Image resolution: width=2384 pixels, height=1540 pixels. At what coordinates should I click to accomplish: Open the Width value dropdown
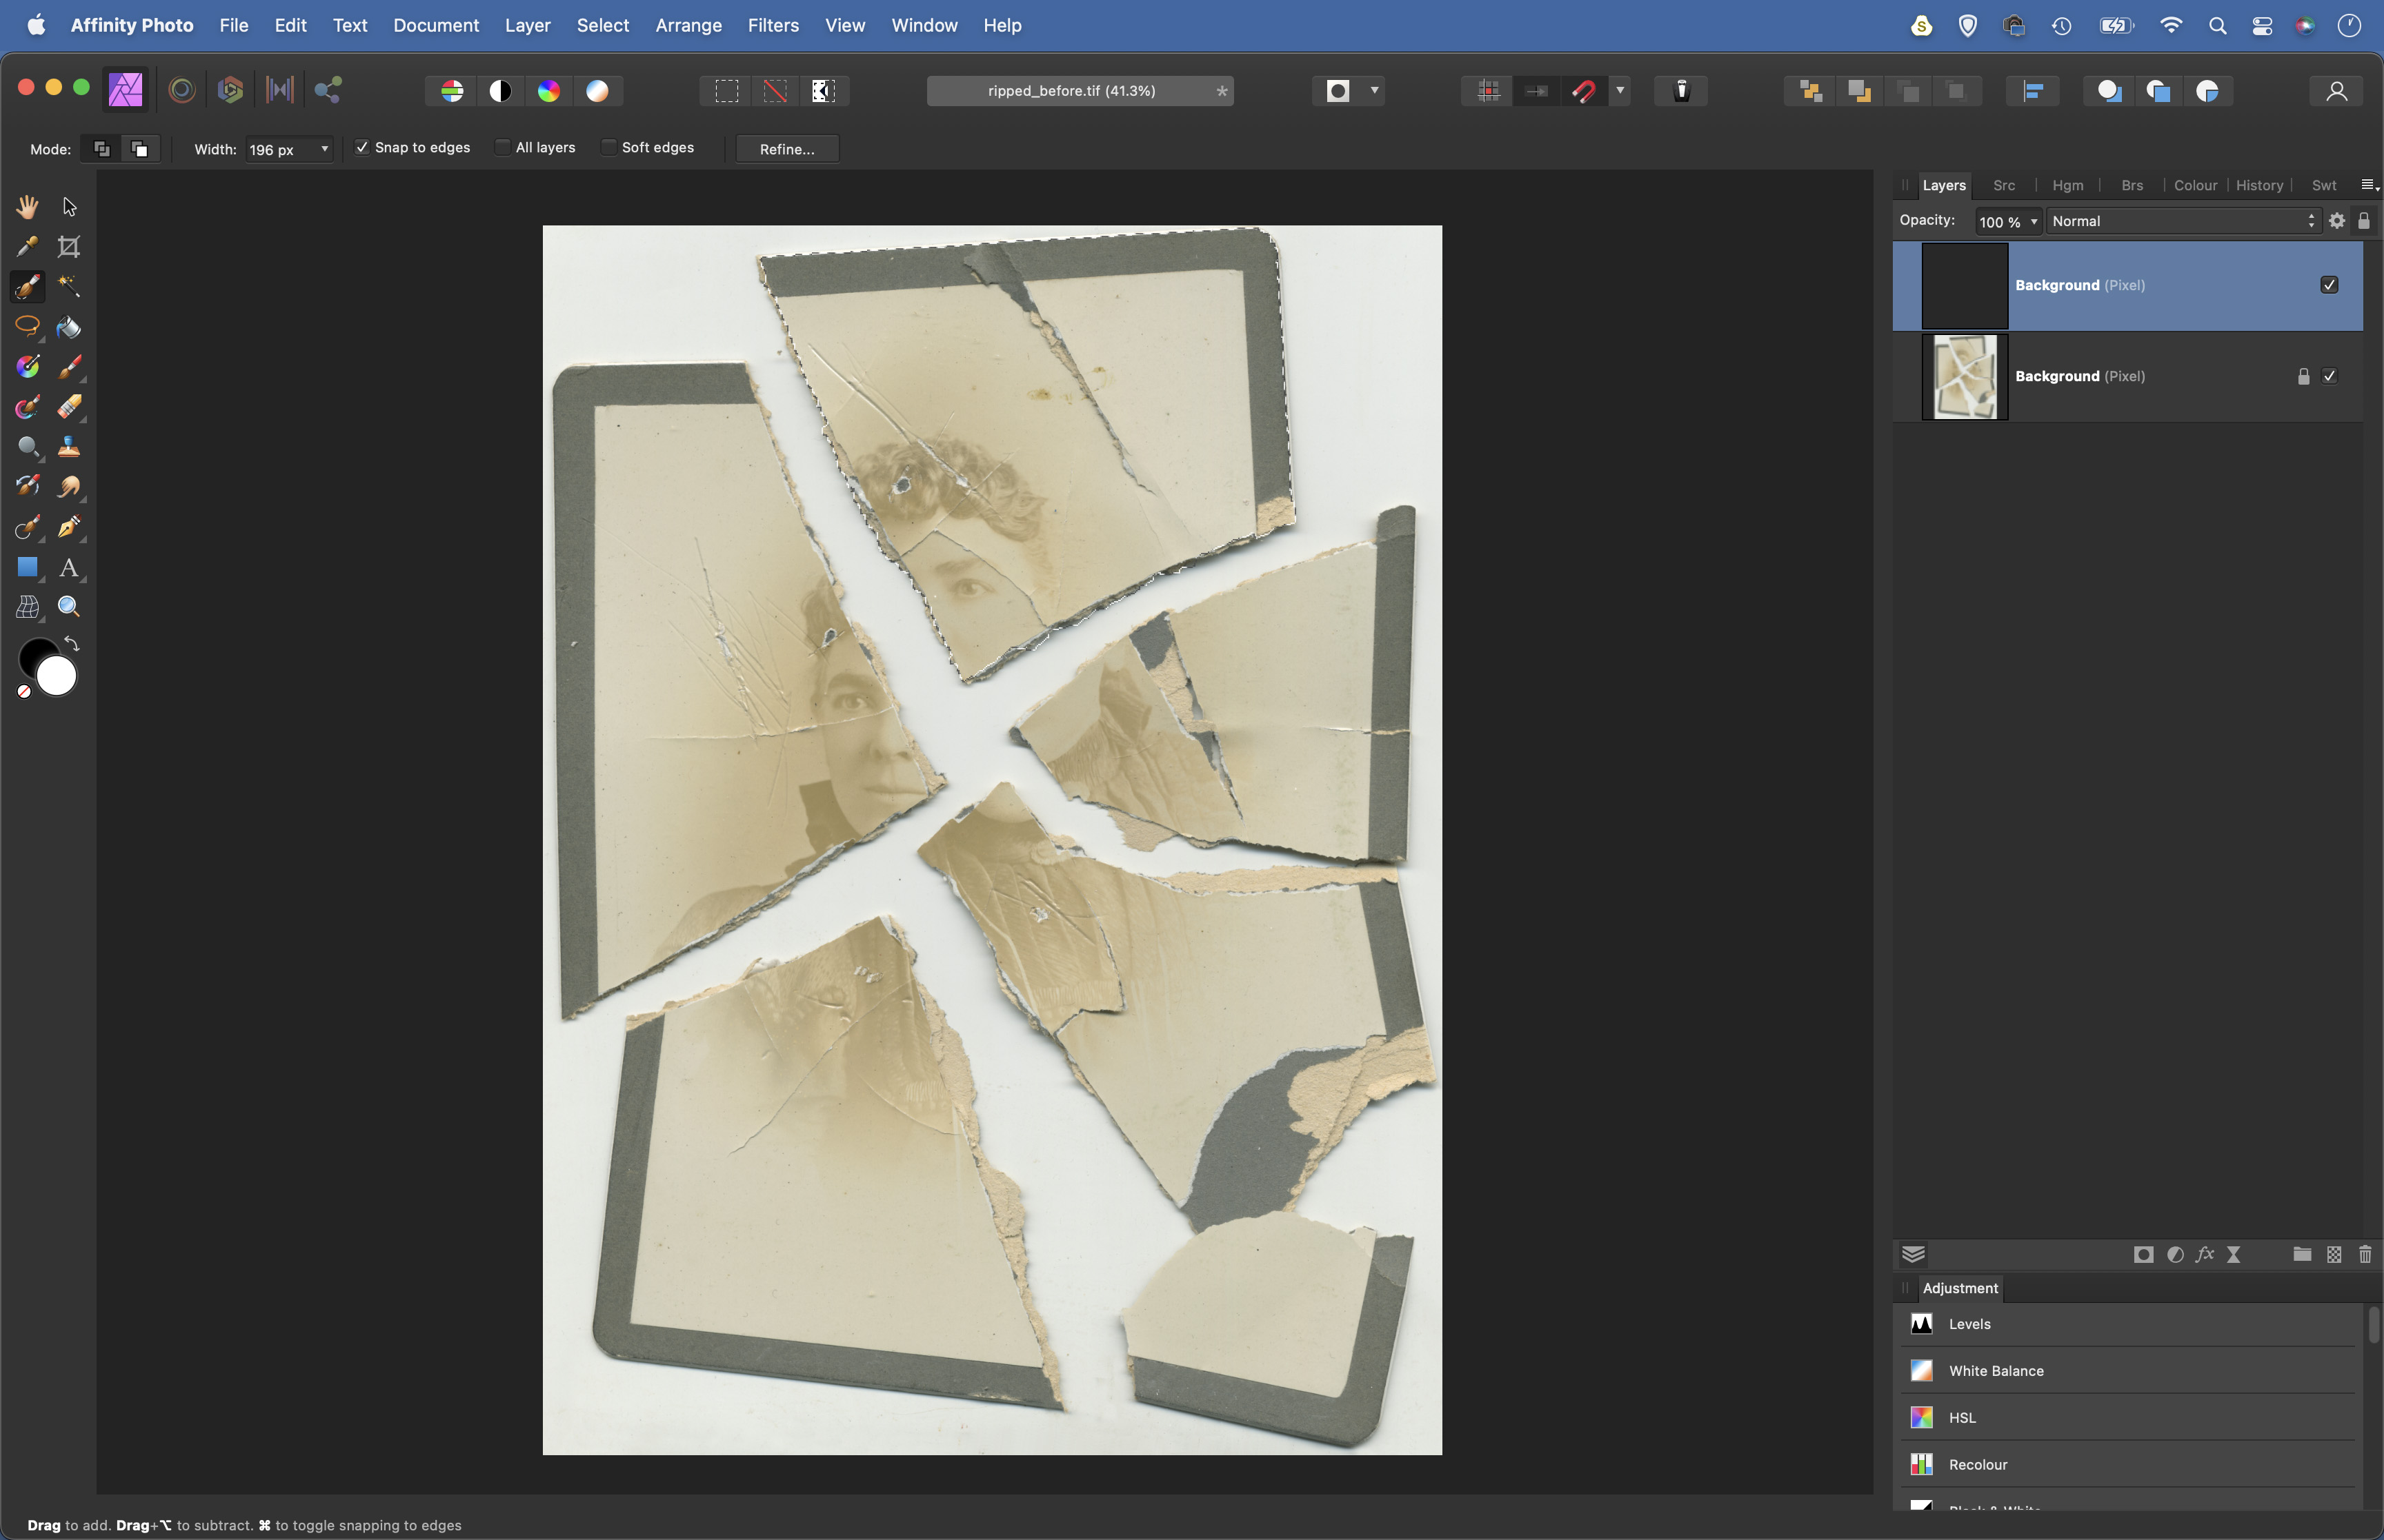[x=324, y=149]
